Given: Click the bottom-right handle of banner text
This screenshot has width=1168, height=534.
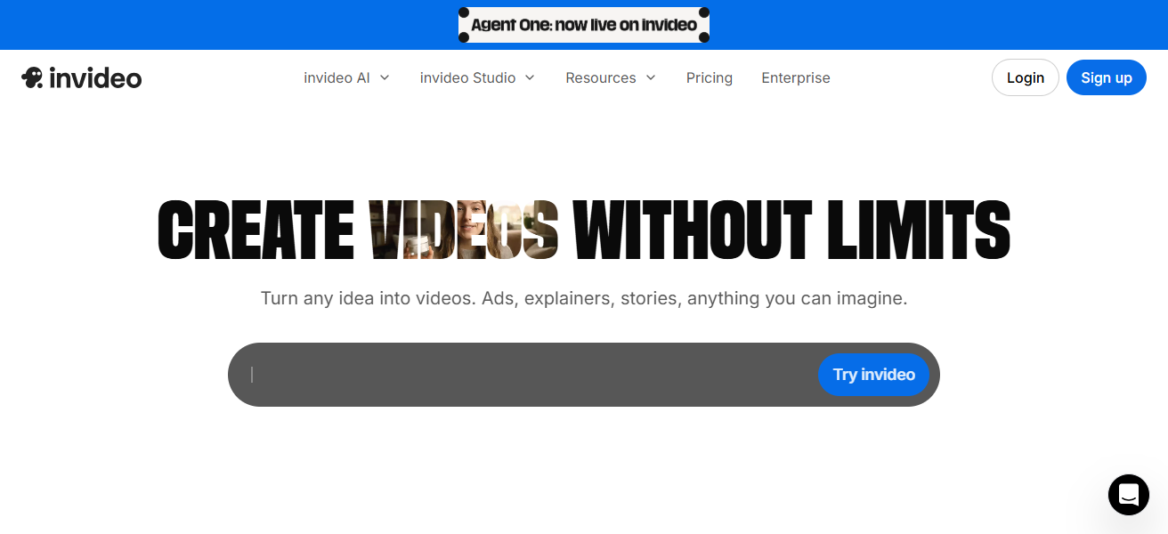Looking at the screenshot, I should [x=704, y=37].
